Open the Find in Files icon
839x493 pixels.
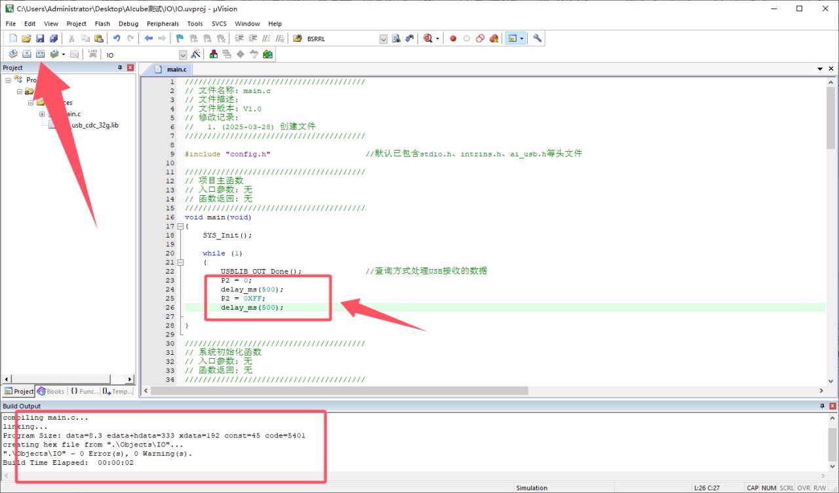[x=298, y=39]
